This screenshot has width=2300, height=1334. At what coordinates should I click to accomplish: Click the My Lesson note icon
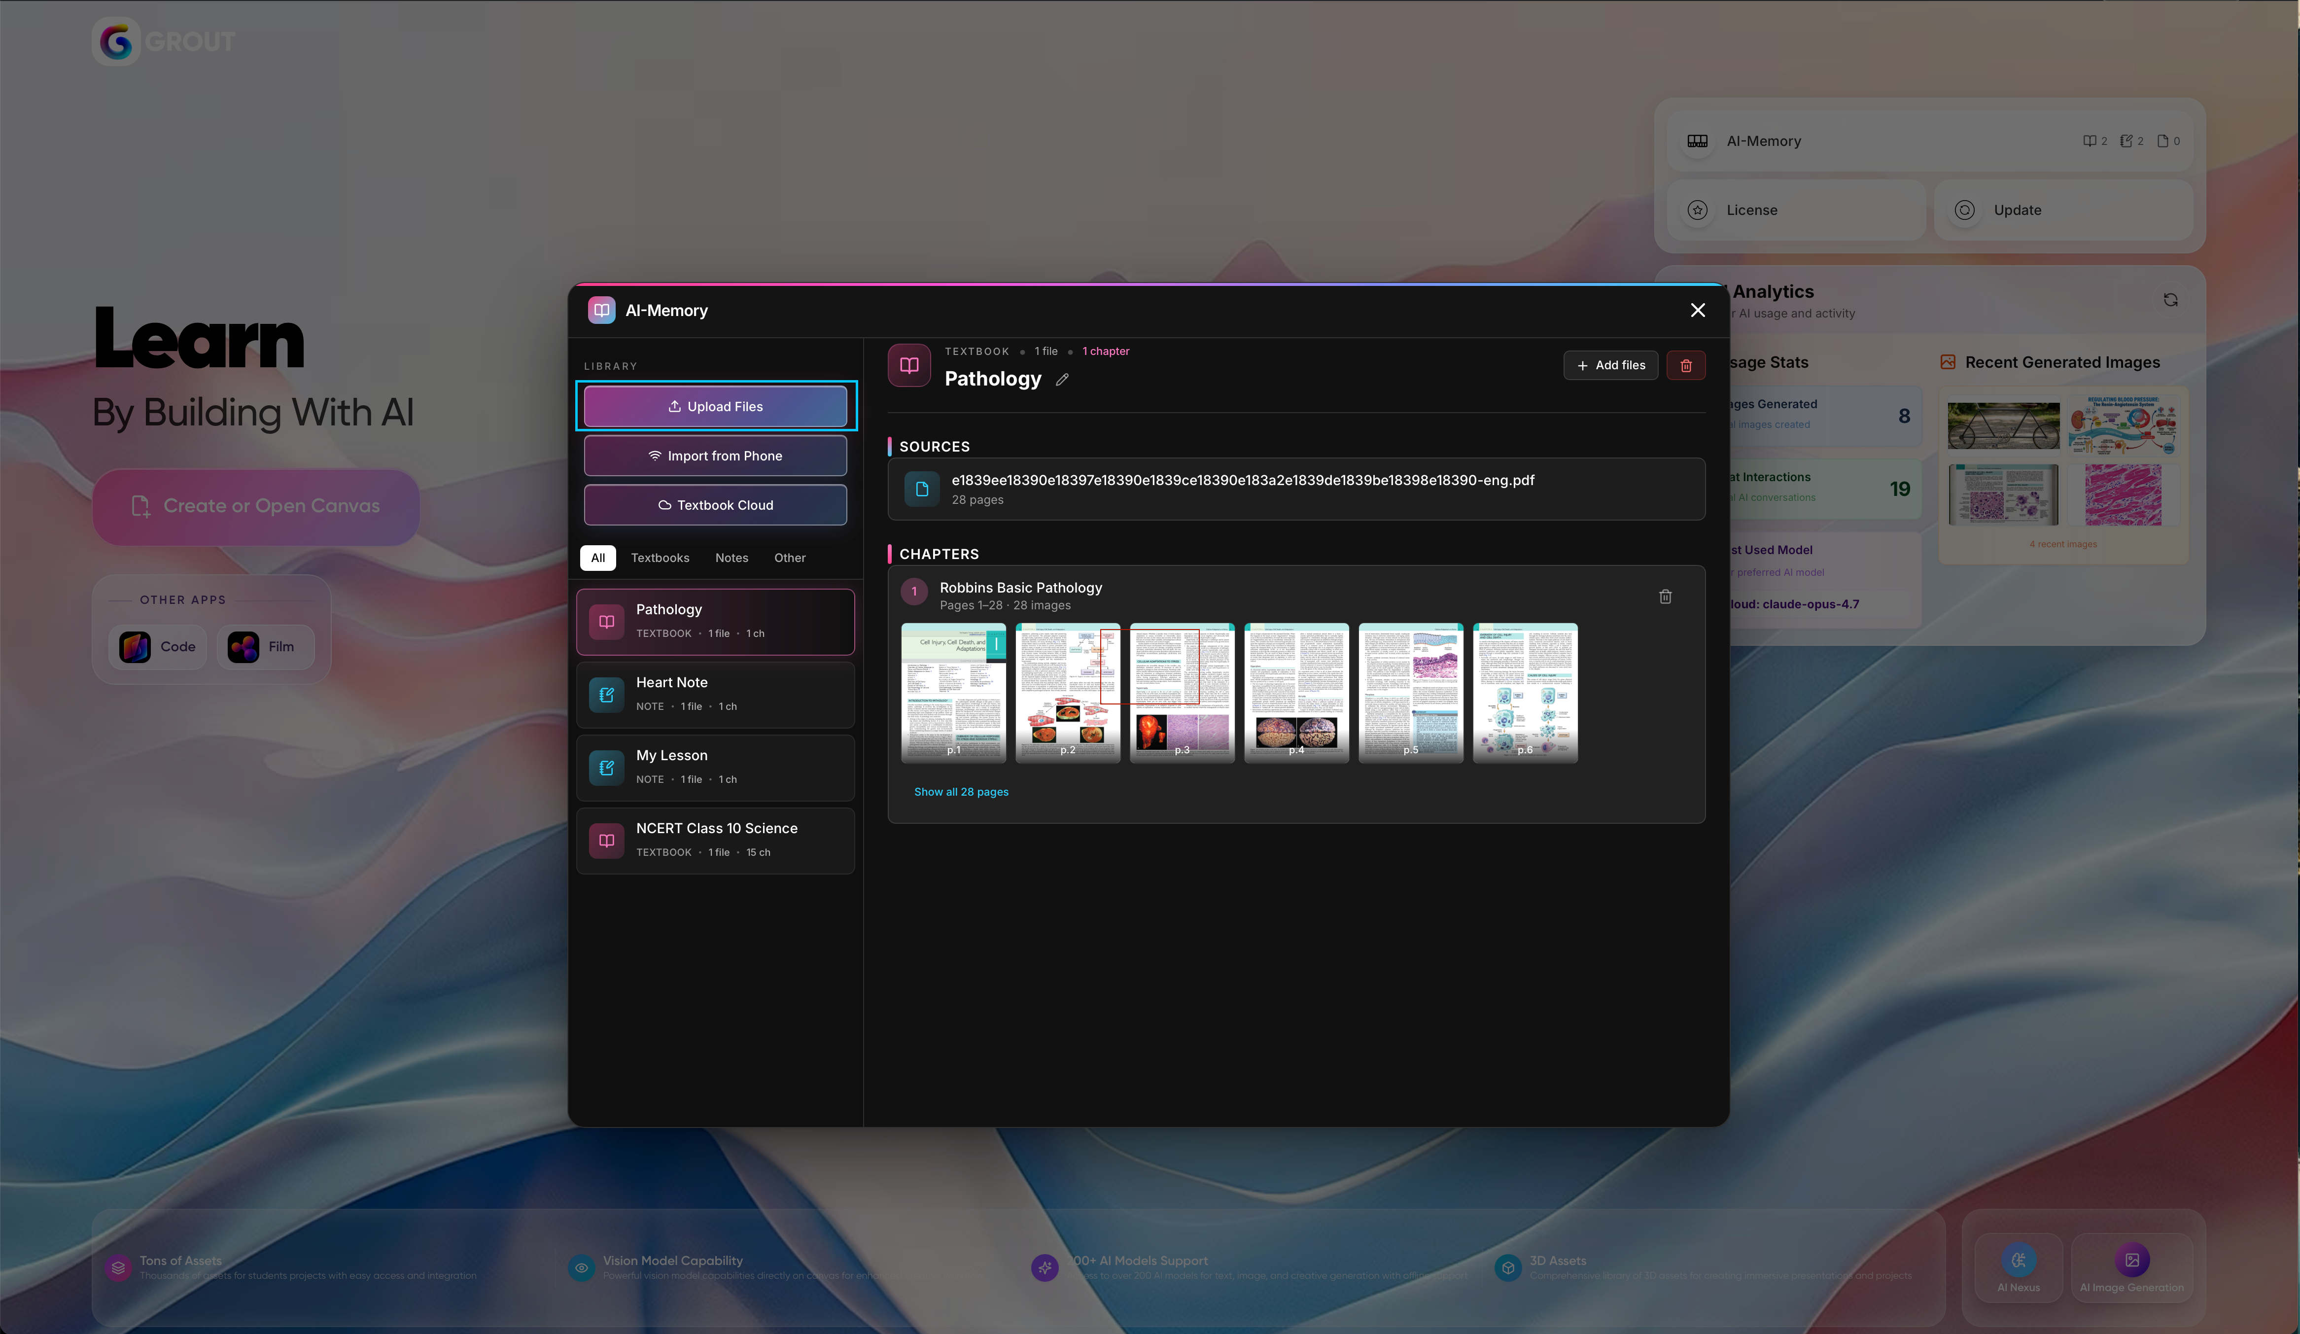(606, 768)
